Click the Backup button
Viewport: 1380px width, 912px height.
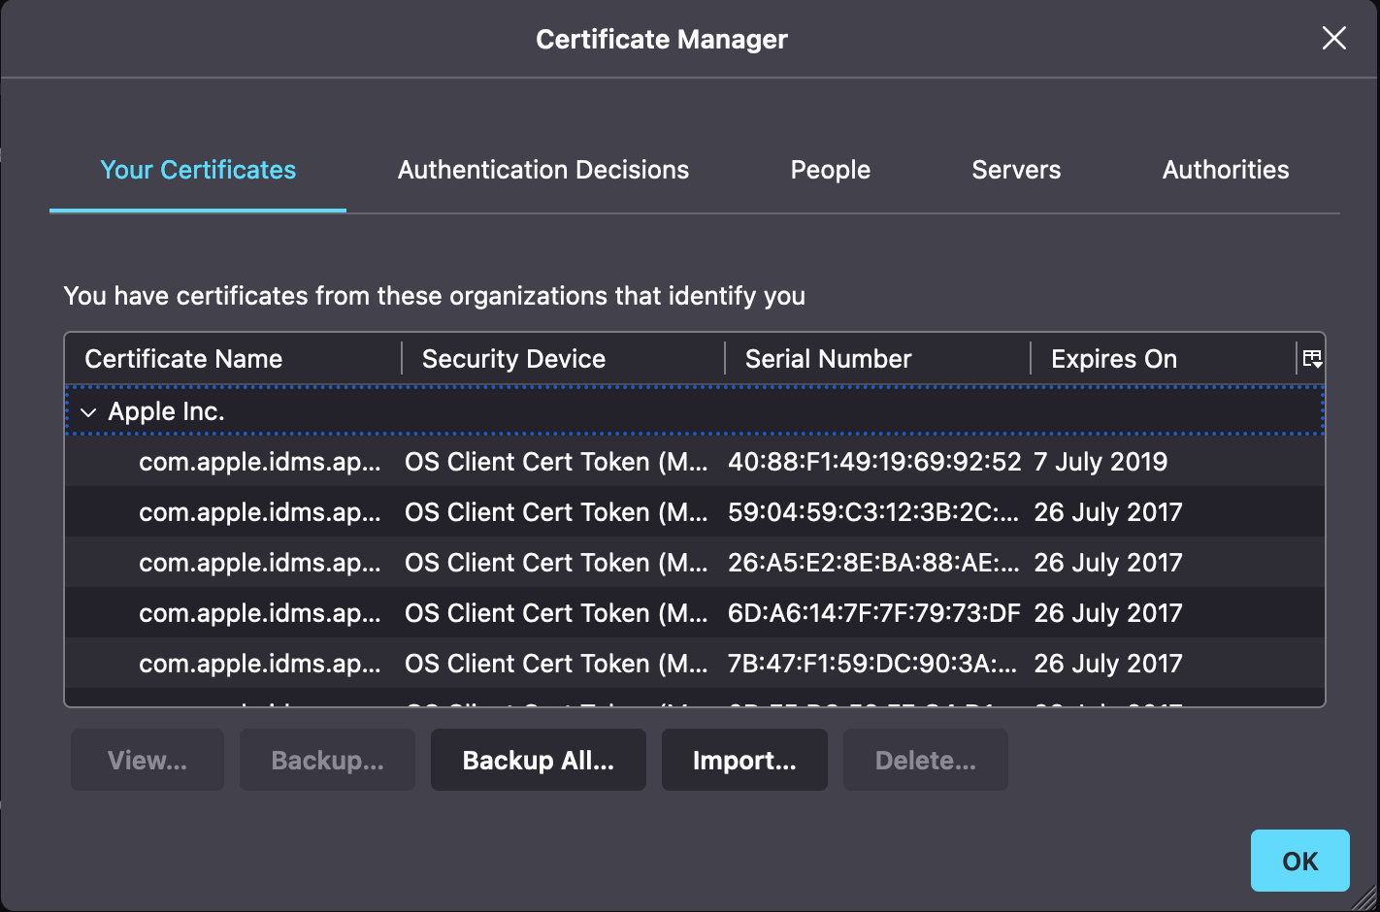(327, 760)
